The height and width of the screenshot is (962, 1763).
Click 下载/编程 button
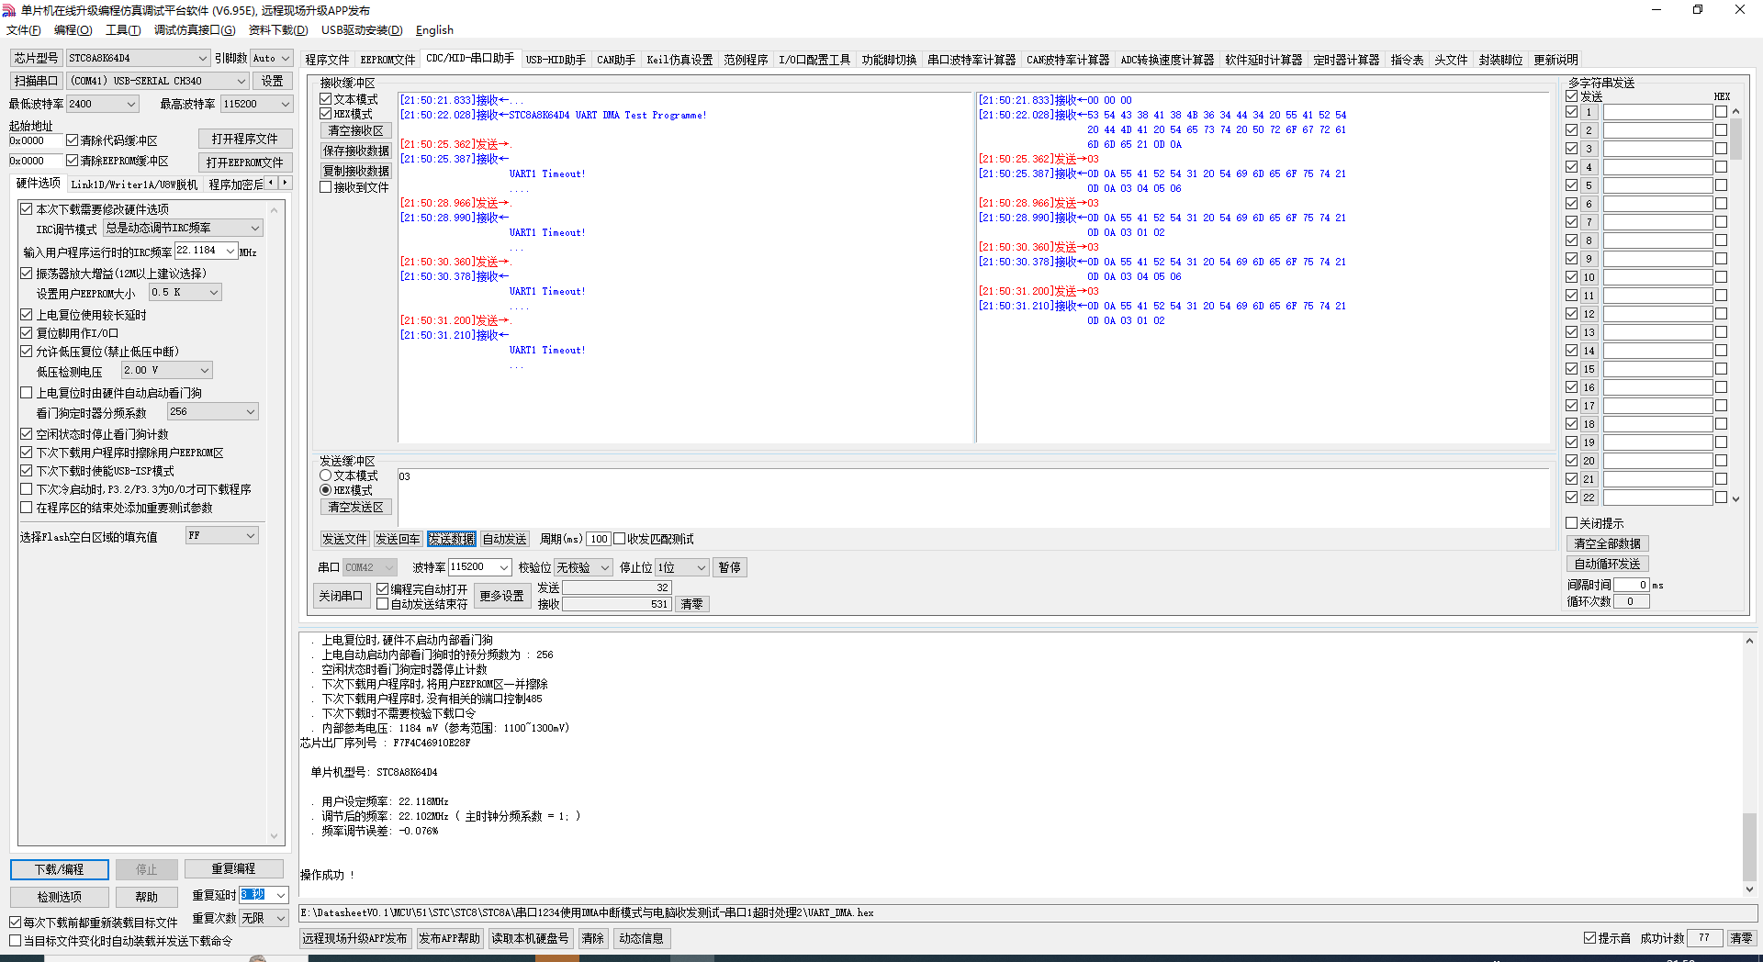pyautogui.click(x=60, y=869)
